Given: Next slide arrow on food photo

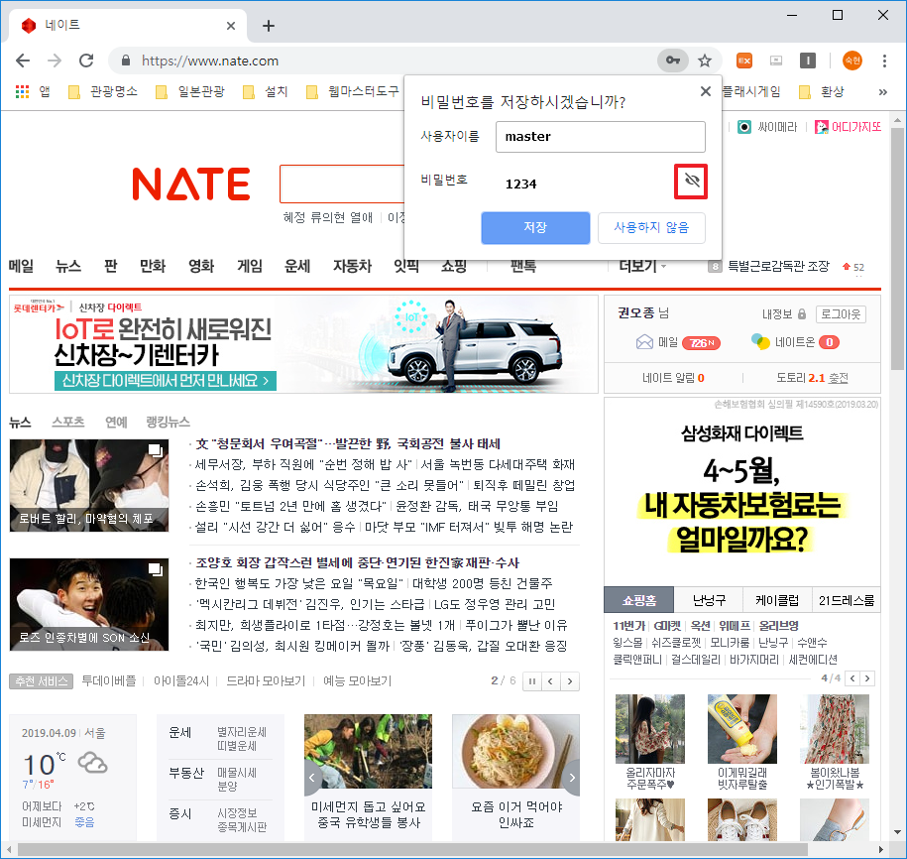Looking at the screenshot, I should [572, 778].
